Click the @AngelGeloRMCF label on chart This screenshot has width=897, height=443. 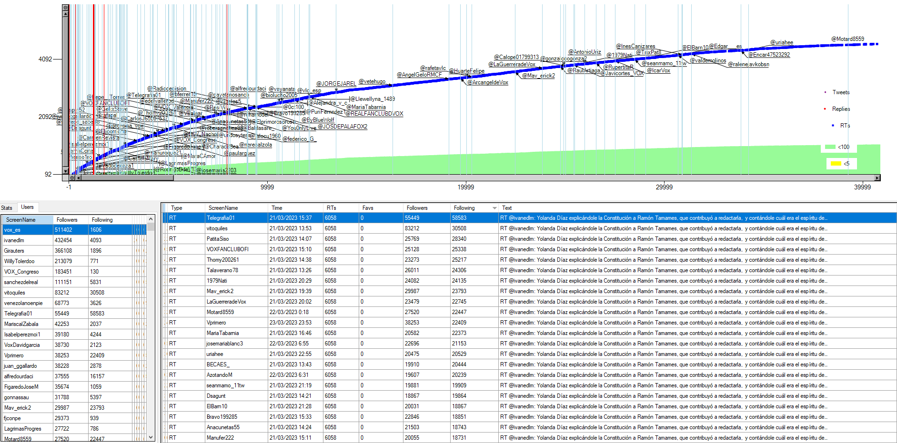tap(419, 75)
